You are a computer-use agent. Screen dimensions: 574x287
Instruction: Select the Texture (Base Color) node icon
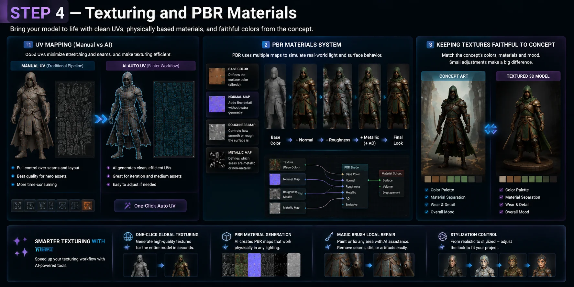[275, 165]
